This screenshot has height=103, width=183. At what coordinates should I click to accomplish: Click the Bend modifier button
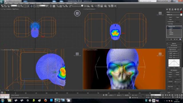tap(170, 17)
